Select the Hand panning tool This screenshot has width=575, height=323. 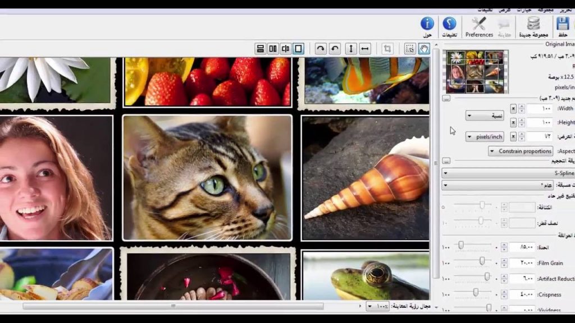pos(424,49)
